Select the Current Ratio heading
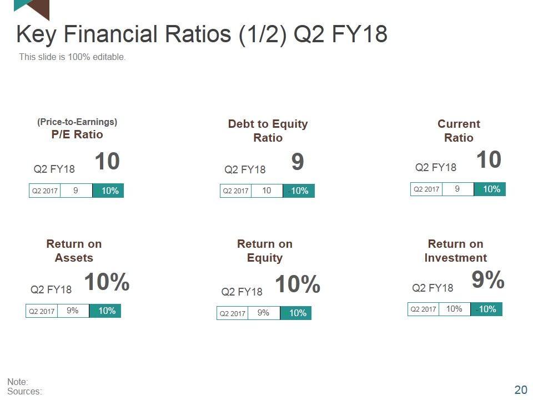 [x=459, y=131]
